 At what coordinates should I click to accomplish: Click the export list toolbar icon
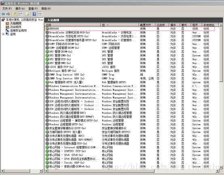point(27,14)
